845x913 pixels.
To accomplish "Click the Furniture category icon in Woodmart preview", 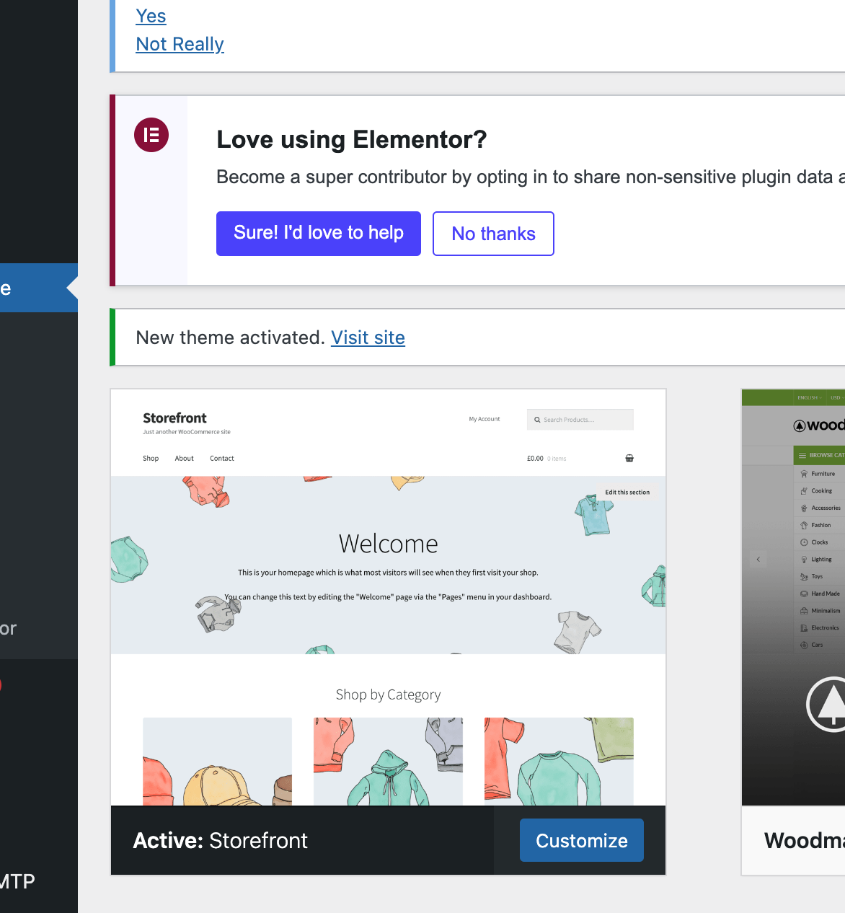I will (804, 474).
